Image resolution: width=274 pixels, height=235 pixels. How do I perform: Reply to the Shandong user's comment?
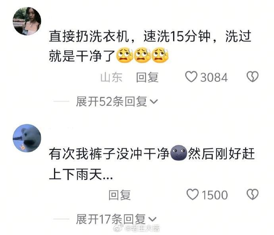pyautogui.click(x=147, y=77)
